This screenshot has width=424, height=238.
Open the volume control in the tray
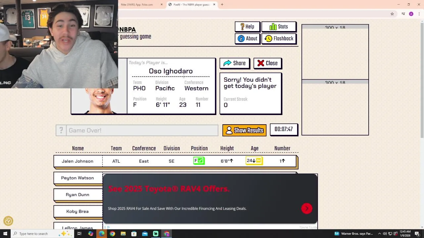pos(385,234)
